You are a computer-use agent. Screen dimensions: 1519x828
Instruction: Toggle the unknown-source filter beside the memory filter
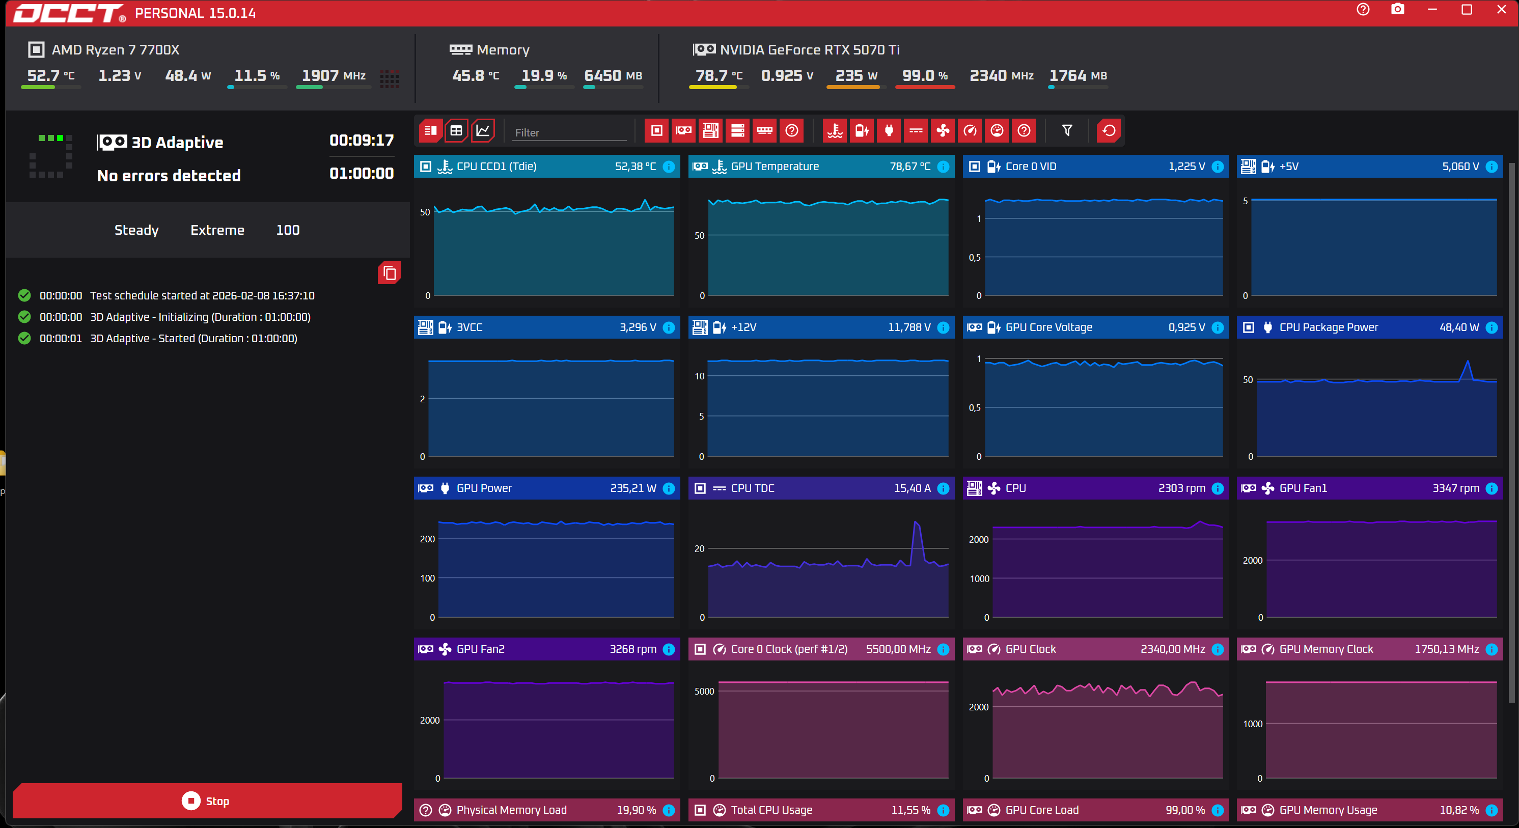[x=792, y=130]
